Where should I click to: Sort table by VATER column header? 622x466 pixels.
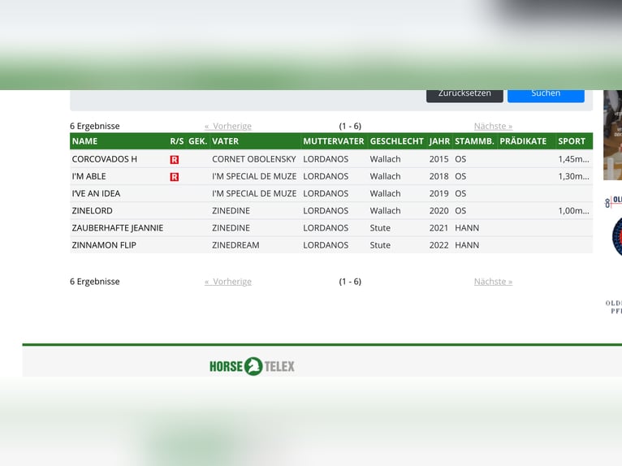[225, 141]
